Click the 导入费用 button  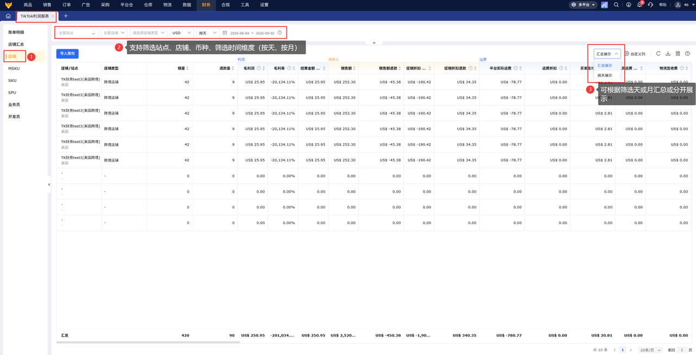[x=67, y=54]
